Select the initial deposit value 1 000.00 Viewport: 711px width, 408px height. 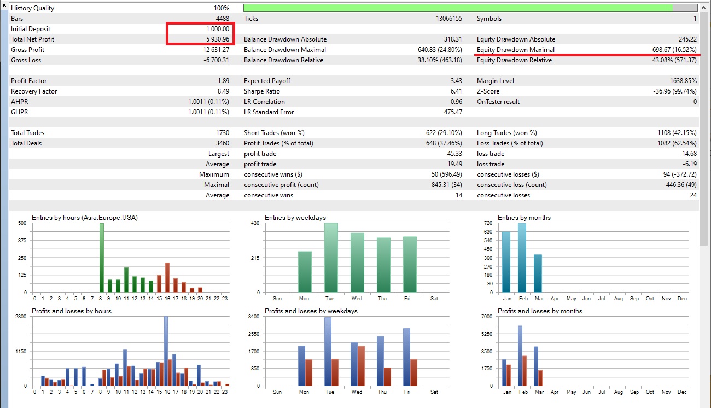pyautogui.click(x=218, y=29)
